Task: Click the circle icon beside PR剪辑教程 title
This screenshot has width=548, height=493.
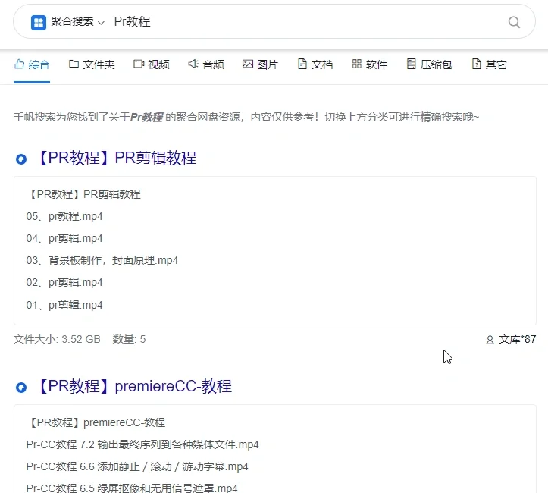Action: (x=21, y=159)
